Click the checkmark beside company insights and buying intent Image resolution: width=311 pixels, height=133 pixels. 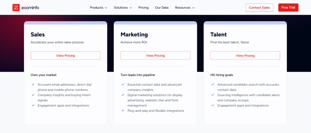pos(33,95)
